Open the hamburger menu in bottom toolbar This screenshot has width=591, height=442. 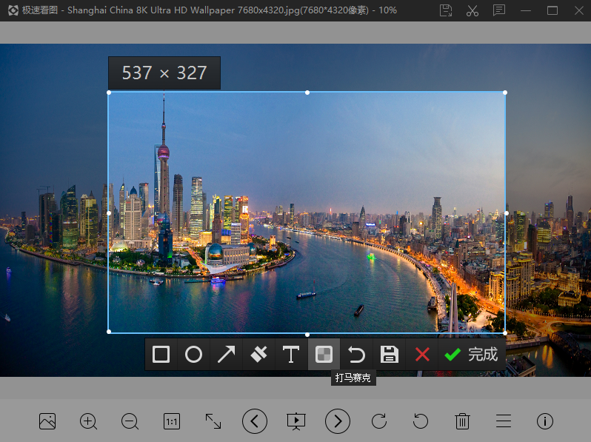tap(504, 421)
